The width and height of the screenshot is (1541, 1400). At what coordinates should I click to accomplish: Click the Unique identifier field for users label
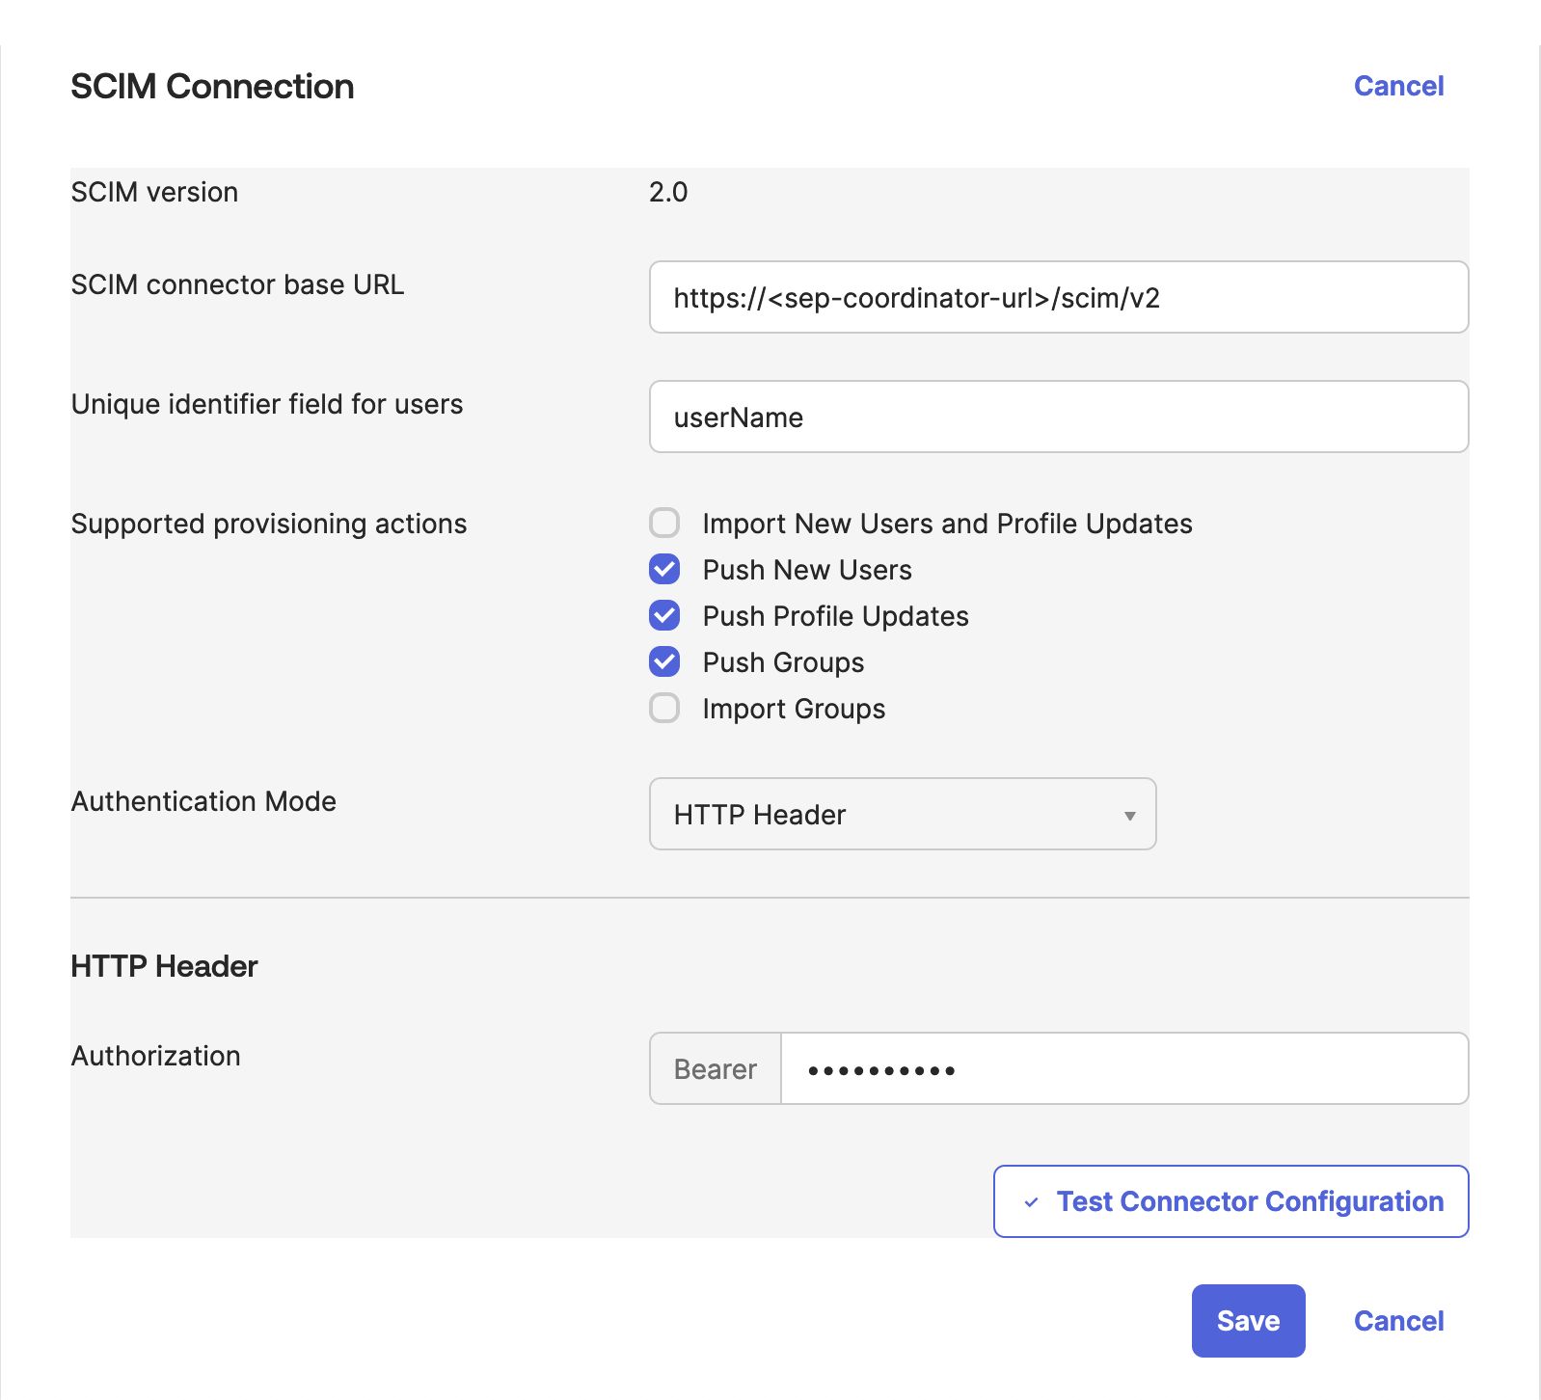coord(267,404)
